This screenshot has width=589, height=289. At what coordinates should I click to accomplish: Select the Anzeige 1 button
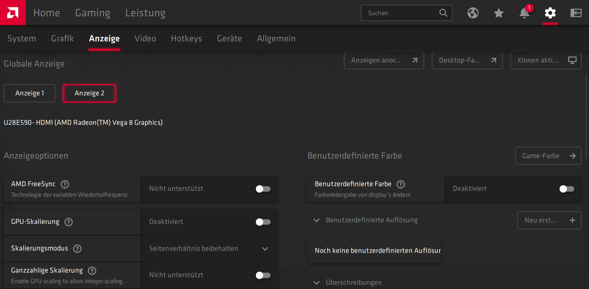click(x=30, y=93)
